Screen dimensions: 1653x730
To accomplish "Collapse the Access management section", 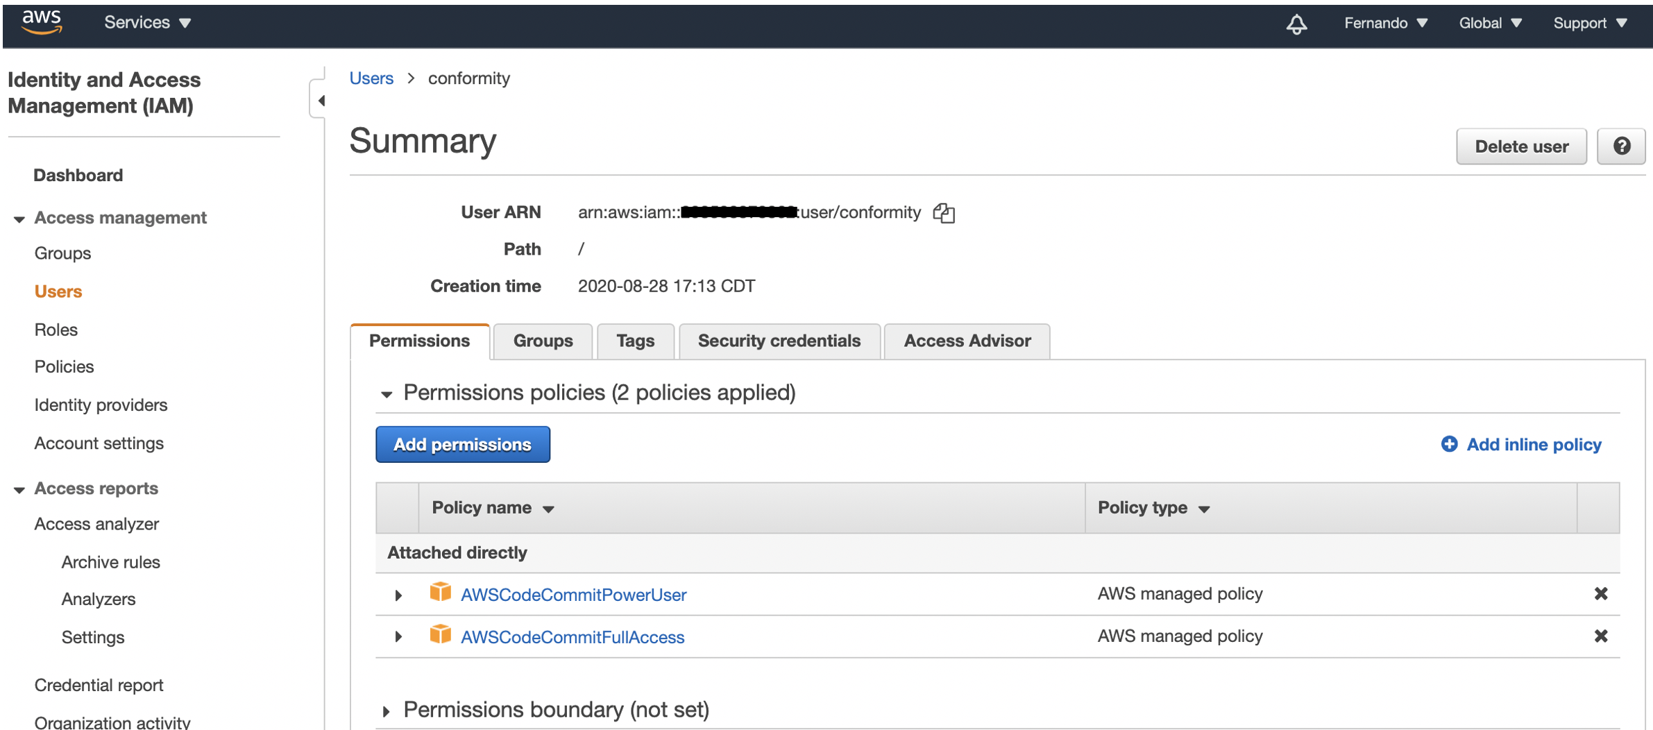I will click(19, 219).
